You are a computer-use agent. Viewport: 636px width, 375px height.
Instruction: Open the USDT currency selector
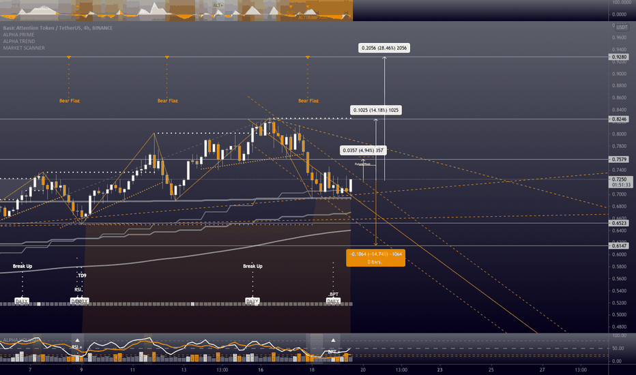pyautogui.click(x=622, y=27)
